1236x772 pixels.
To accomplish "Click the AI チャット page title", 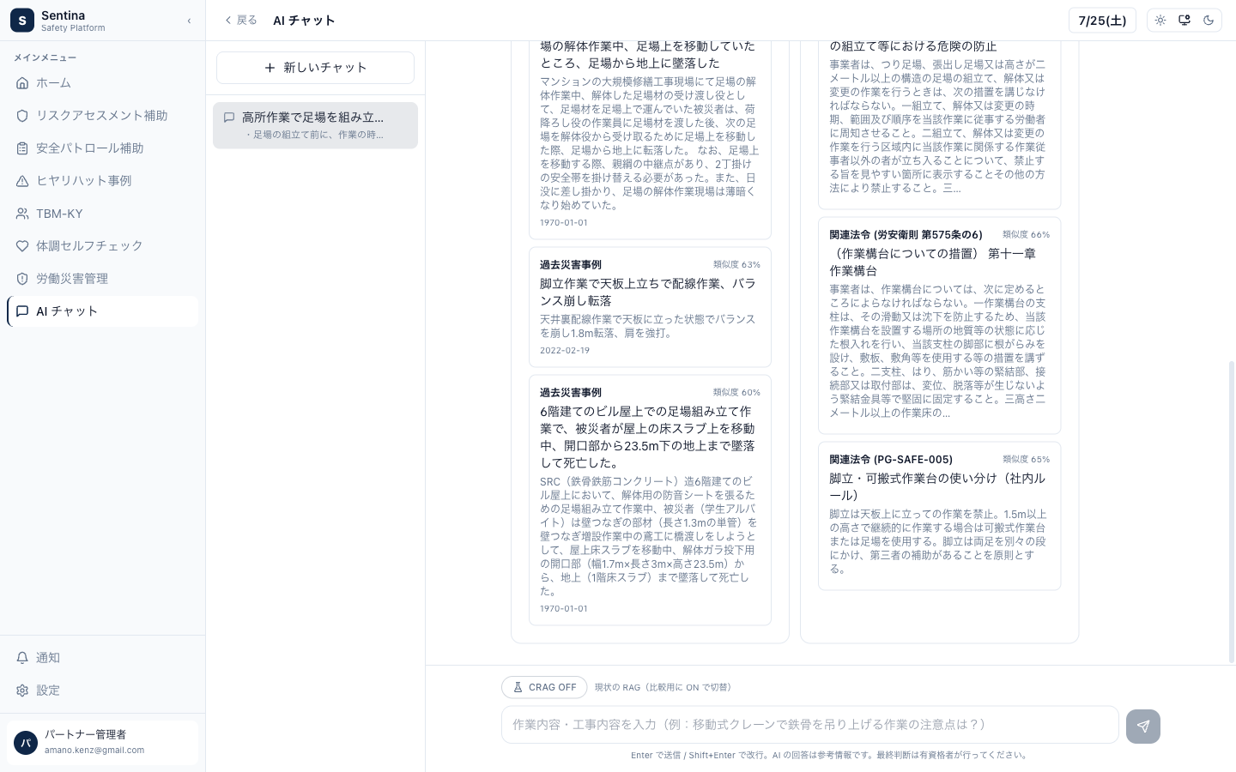I will (304, 21).
